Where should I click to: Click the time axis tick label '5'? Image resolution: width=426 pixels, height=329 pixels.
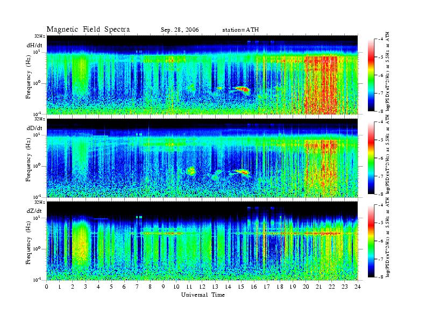point(111,287)
